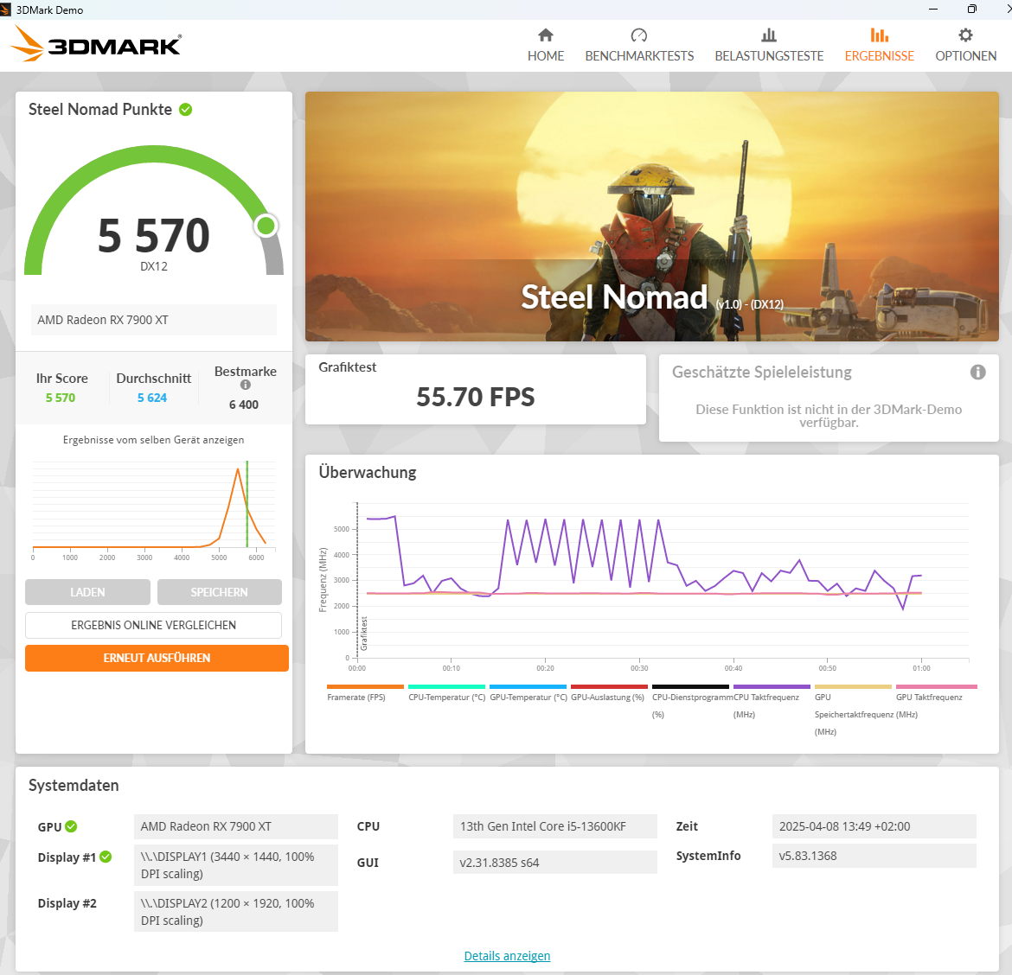The width and height of the screenshot is (1012, 975).
Task: Click the GUI version v2.31.8385 s64
Action: point(555,862)
